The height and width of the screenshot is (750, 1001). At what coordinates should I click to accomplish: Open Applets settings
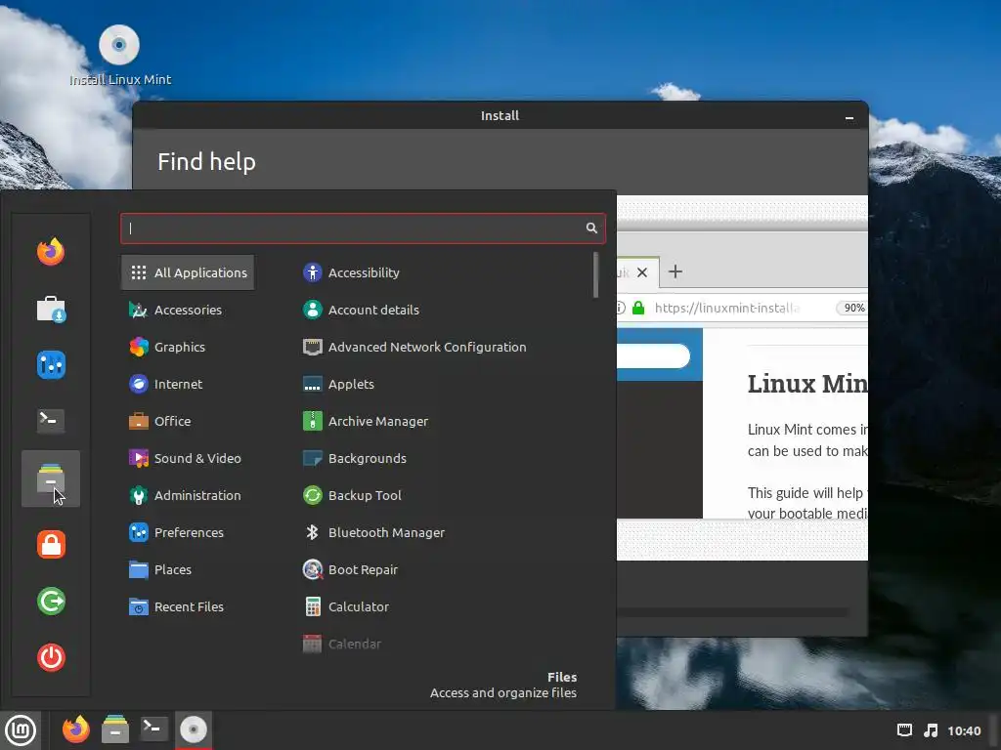[338, 384]
